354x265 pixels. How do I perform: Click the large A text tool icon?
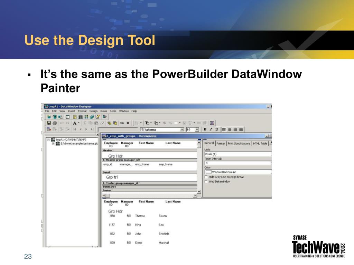click(x=75, y=123)
